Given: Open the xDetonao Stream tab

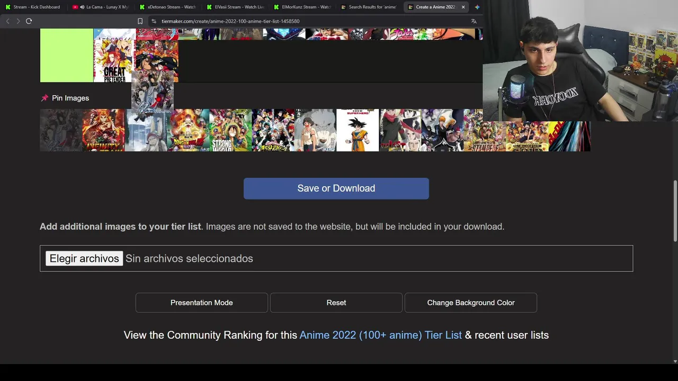Looking at the screenshot, I should click(x=168, y=7).
